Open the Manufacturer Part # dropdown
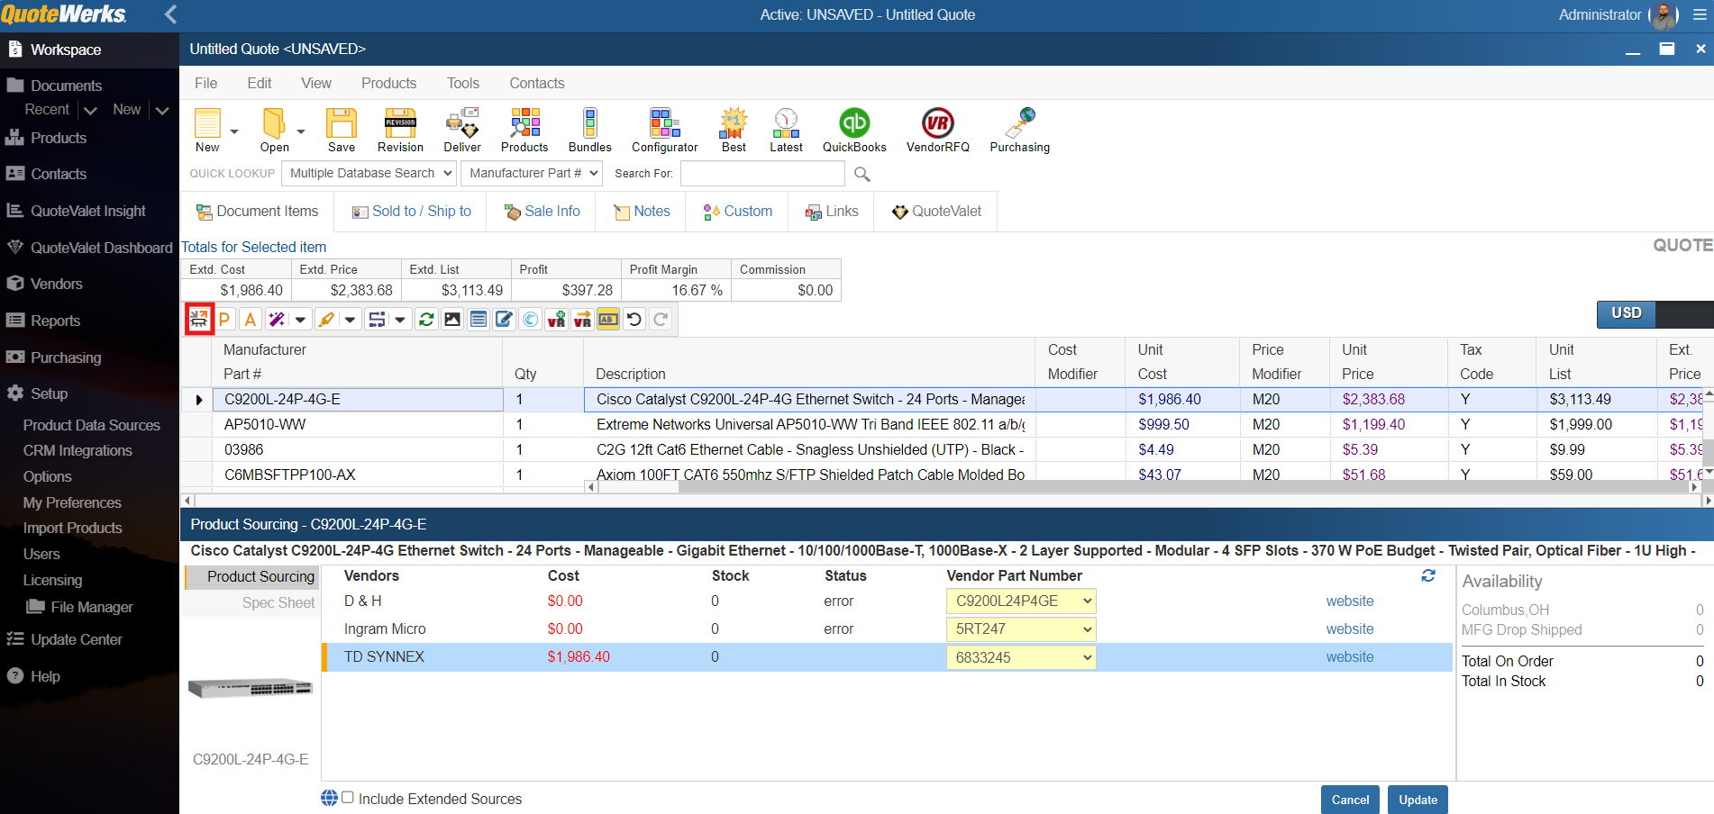1714x814 pixels. click(531, 173)
